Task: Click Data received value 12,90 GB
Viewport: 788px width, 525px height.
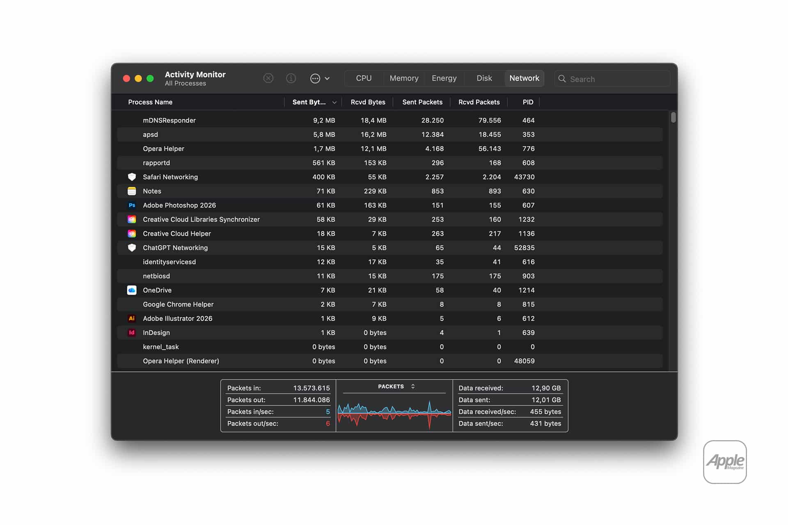Action: tap(546, 388)
